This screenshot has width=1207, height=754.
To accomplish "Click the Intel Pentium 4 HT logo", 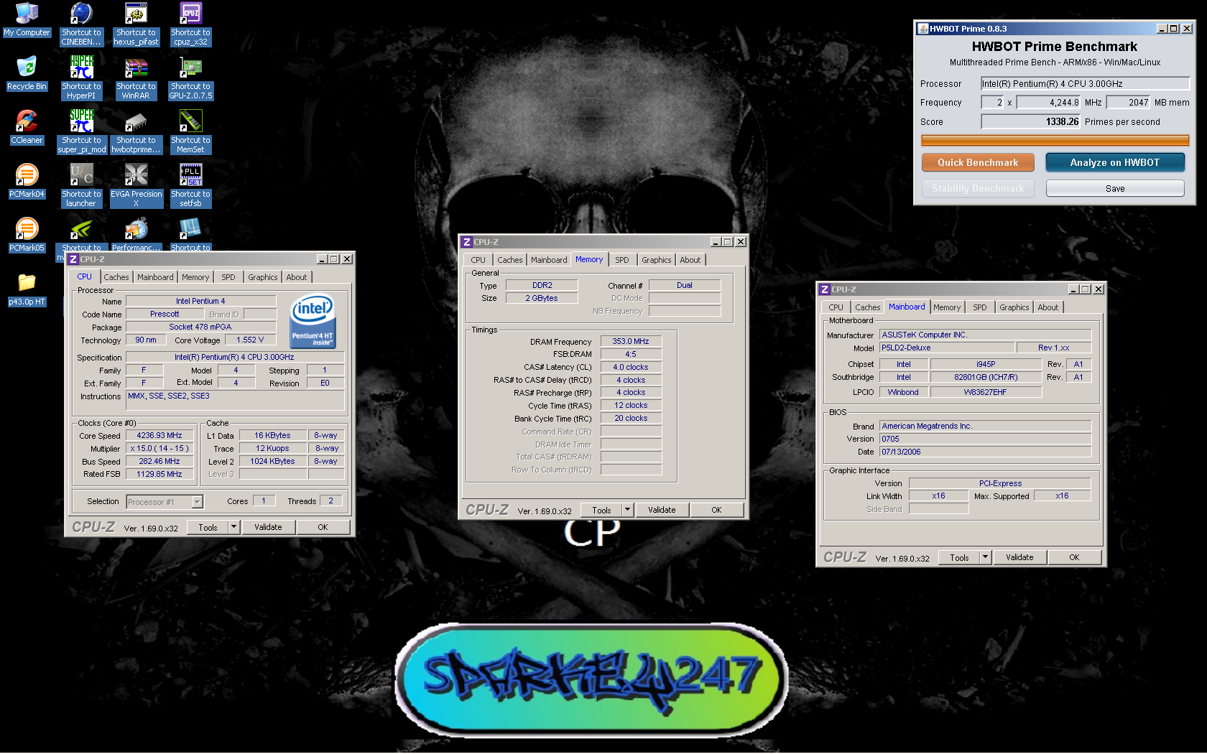I will click(x=313, y=321).
